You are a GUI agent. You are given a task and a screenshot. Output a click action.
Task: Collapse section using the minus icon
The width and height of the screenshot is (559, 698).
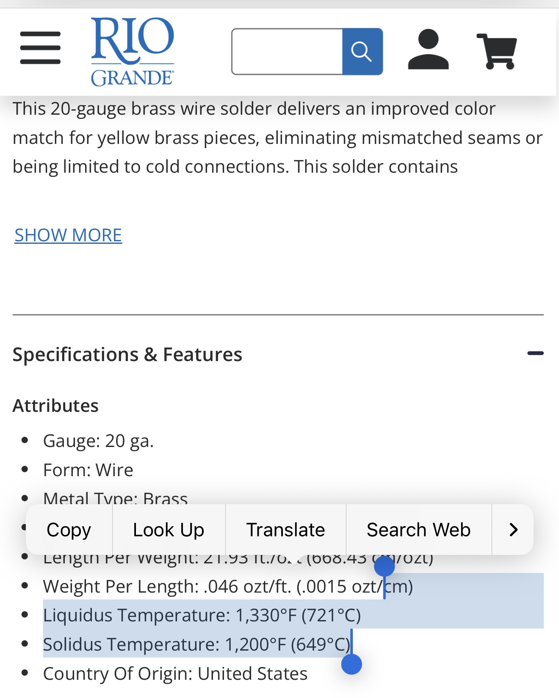[535, 353]
